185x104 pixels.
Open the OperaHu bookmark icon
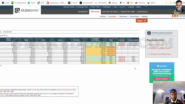[136, 3]
